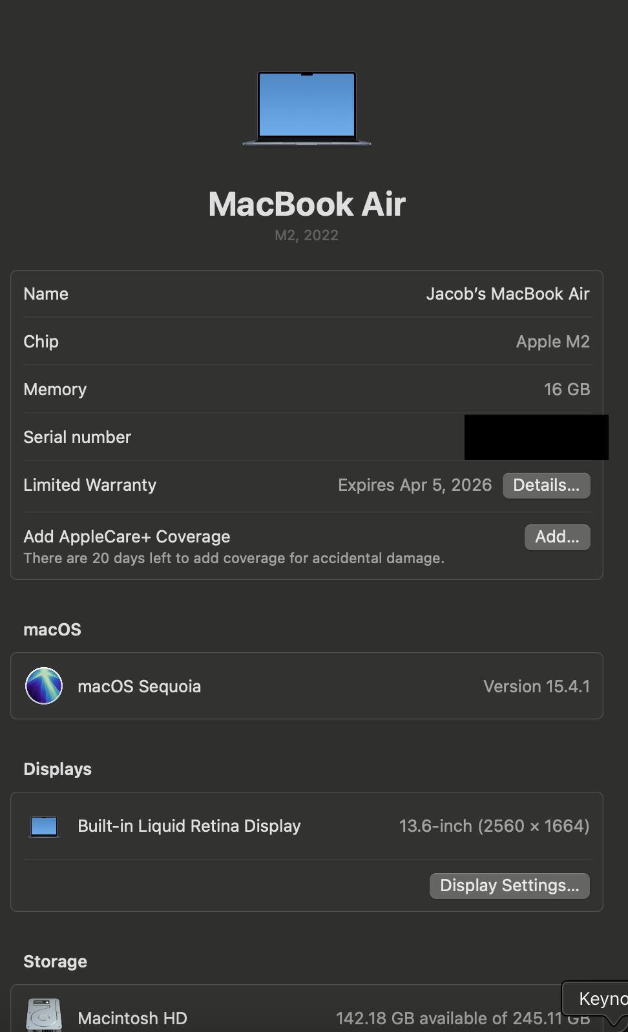This screenshot has height=1032, width=628.
Task: Click the Macintosh HD storage label
Action: pos(132,1018)
